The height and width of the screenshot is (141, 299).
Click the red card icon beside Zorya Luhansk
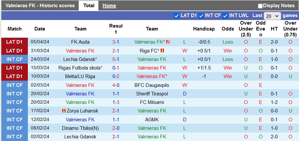(64, 111)
